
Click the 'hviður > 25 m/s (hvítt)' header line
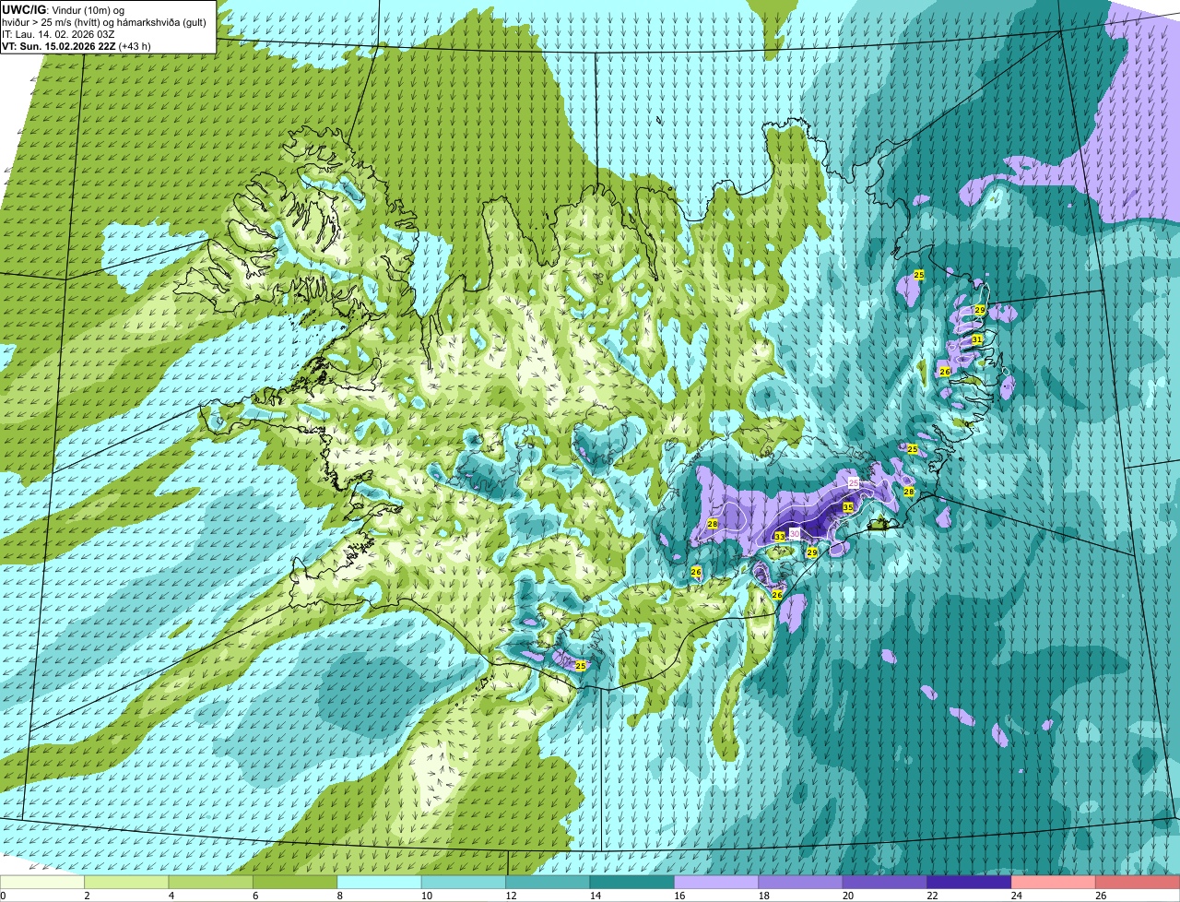[106, 22]
